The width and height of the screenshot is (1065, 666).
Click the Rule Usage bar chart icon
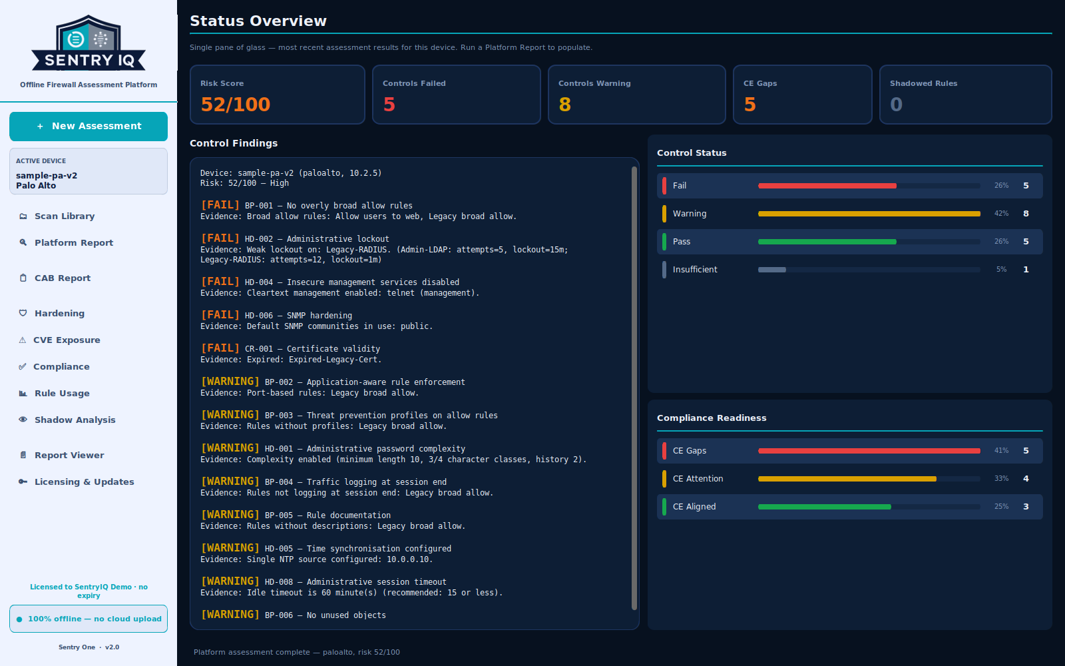pyautogui.click(x=23, y=394)
